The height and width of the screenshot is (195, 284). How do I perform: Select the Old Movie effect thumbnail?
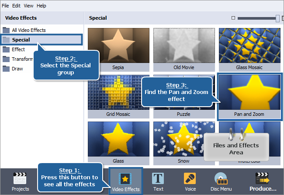coord(184,45)
